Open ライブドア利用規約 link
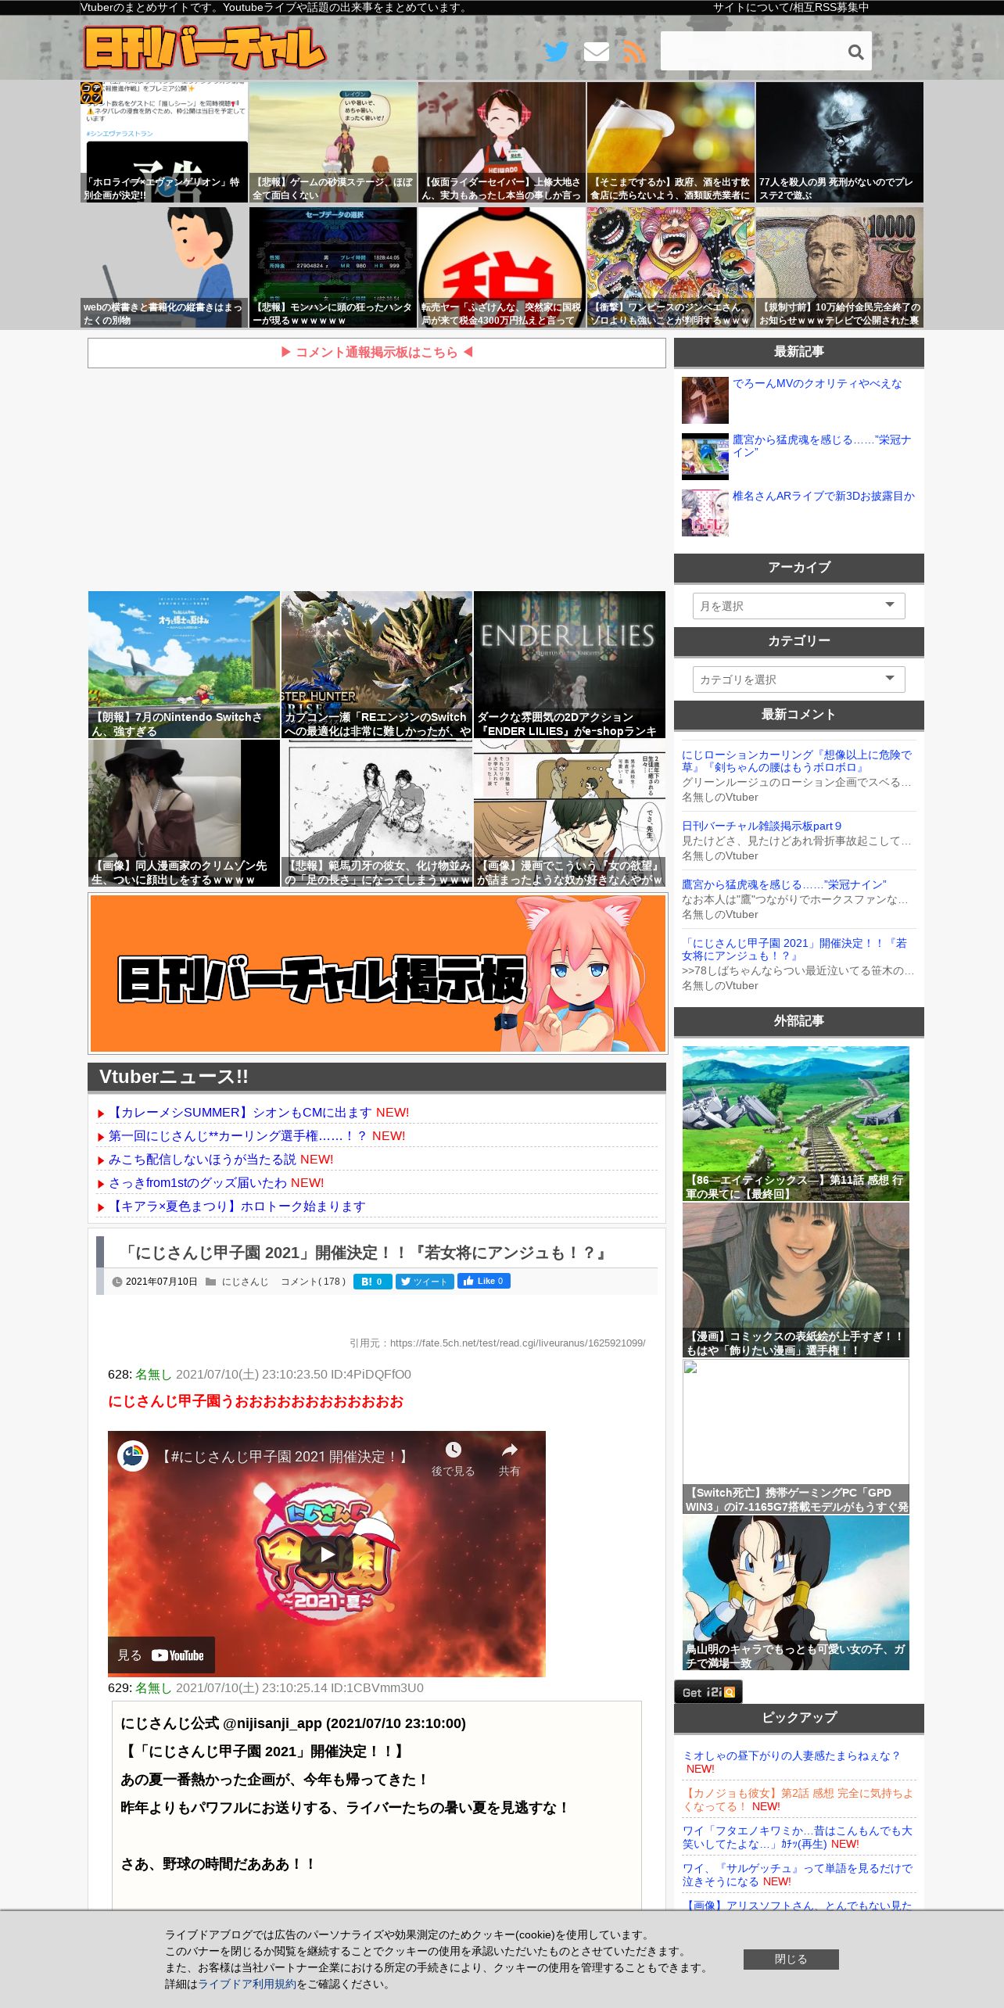This screenshot has width=1004, height=2008. point(247,1984)
